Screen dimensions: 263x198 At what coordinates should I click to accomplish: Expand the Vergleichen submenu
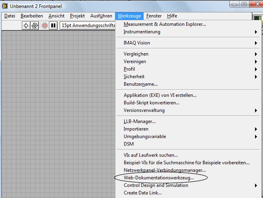coord(188,54)
